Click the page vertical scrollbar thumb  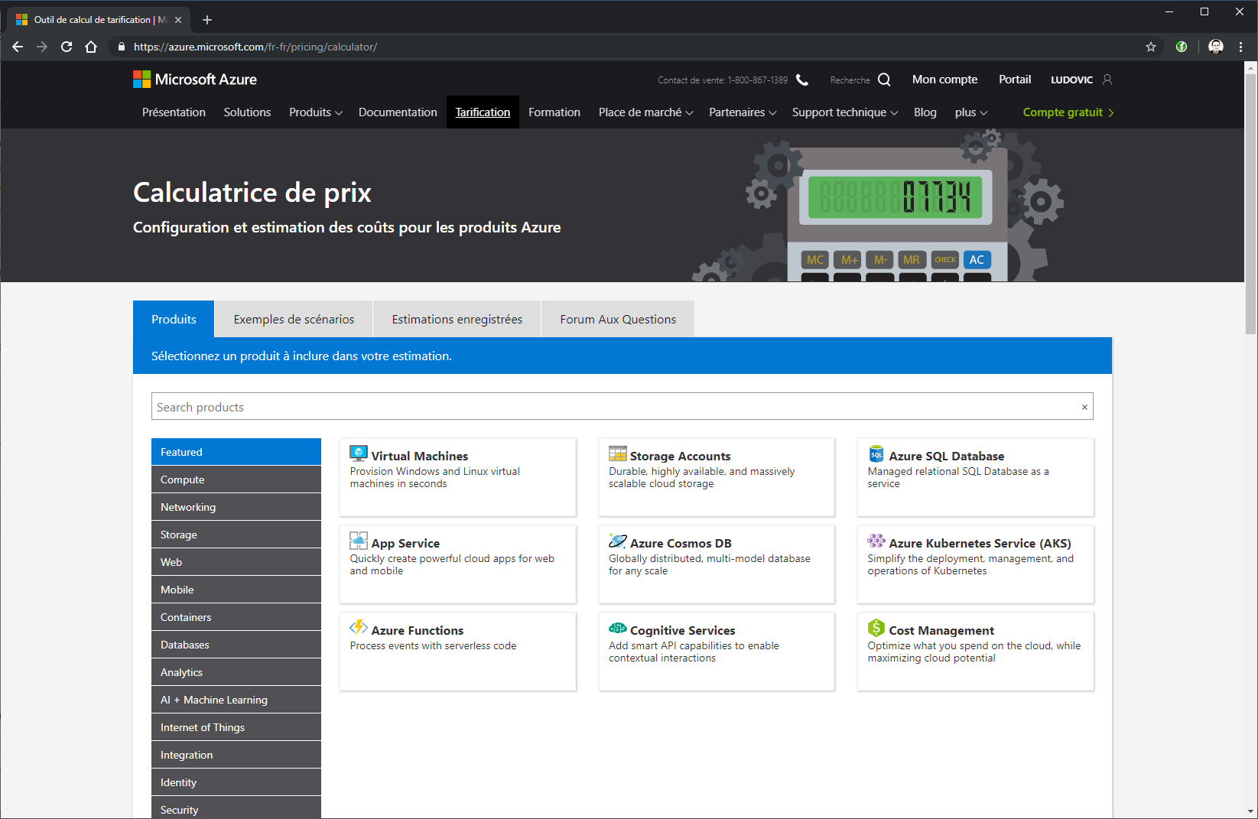point(1251,204)
